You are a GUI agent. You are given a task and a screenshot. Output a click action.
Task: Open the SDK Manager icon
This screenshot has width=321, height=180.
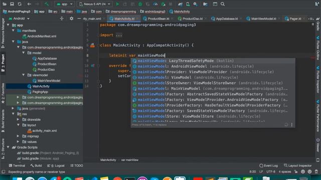tap(195, 4)
